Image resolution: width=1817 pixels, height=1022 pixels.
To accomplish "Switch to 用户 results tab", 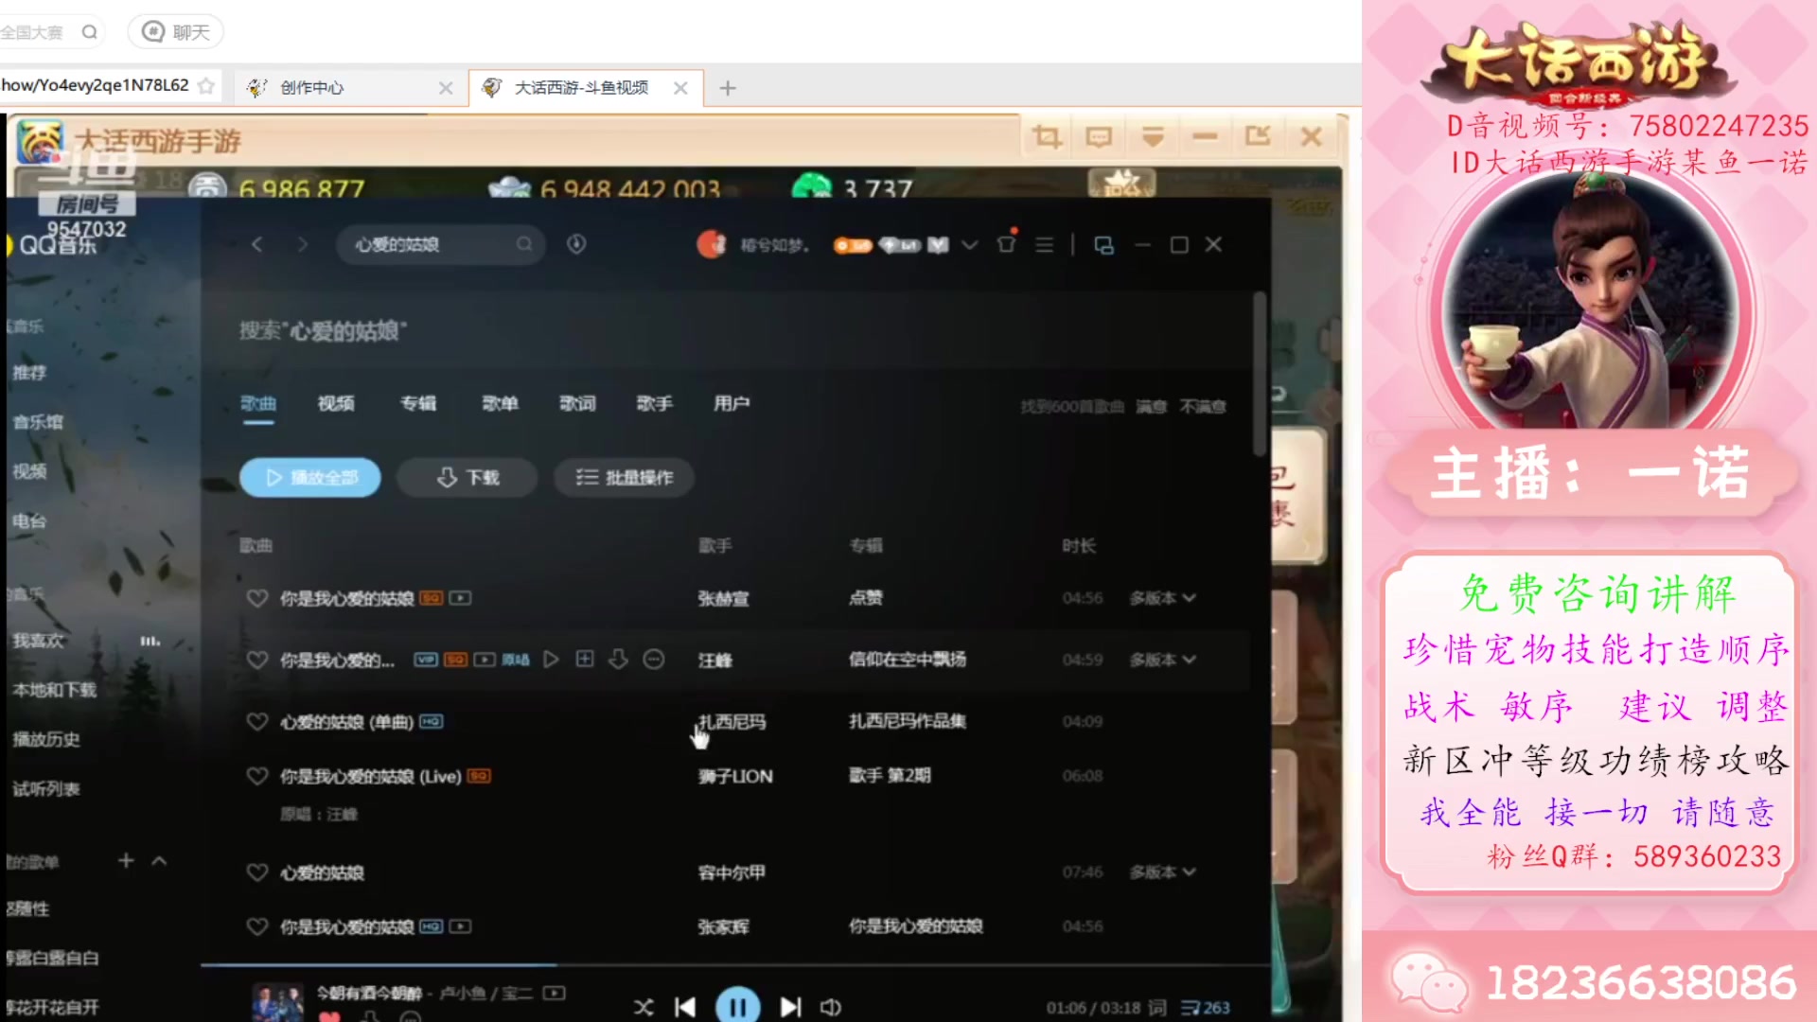I will coord(731,404).
